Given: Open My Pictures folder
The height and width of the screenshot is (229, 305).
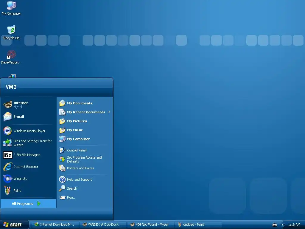Looking at the screenshot, I should tap(85, 121).
